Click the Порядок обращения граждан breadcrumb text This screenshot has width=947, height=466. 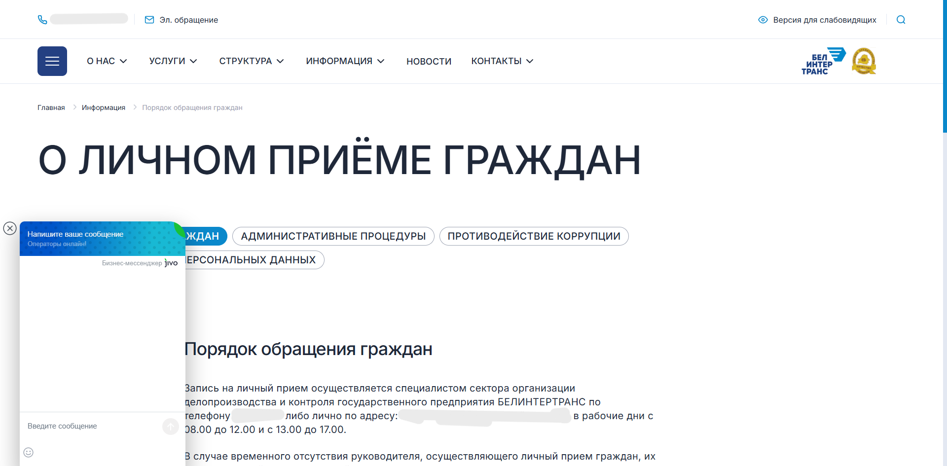tap(192, 108)
